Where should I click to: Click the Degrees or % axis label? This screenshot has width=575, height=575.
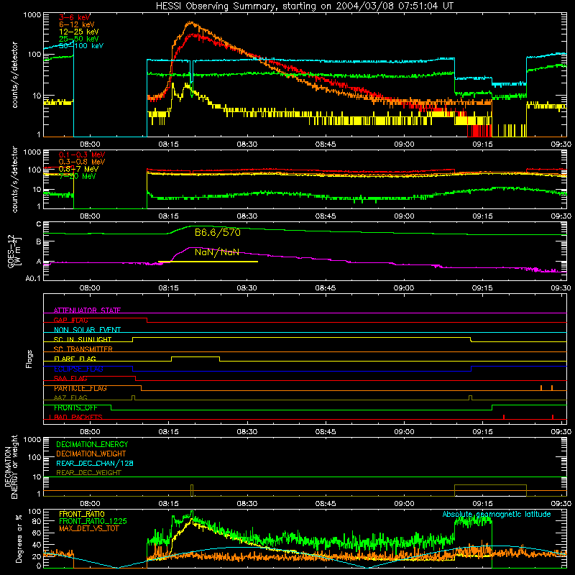[19, 538]
